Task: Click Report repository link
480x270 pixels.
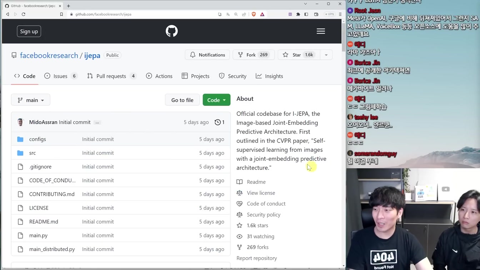Action: (256, 258)
